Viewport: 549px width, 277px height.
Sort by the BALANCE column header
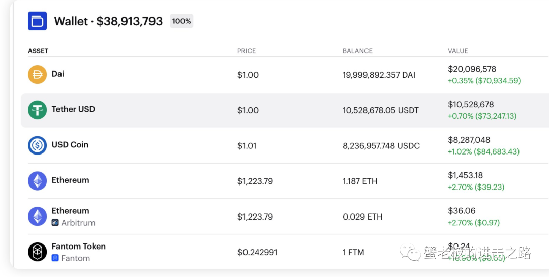coord(357,51)
